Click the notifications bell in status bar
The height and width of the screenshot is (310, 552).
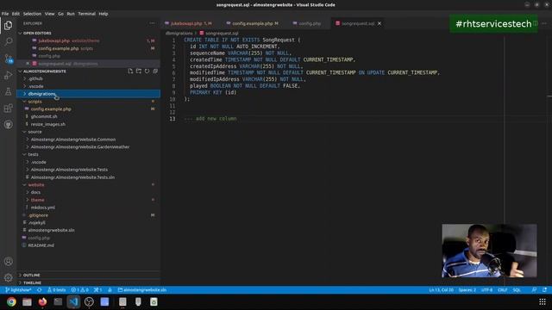544,290
